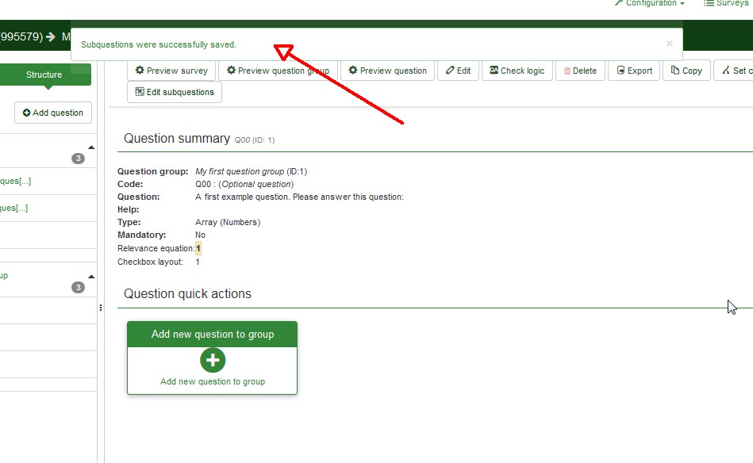Open the Configuration menu
The image size is (753, 463).
(x=650, y=3)
